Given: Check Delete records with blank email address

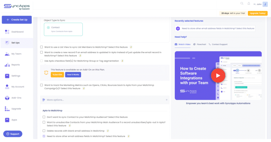Looking at the screenshot, I should click(44, 131).
